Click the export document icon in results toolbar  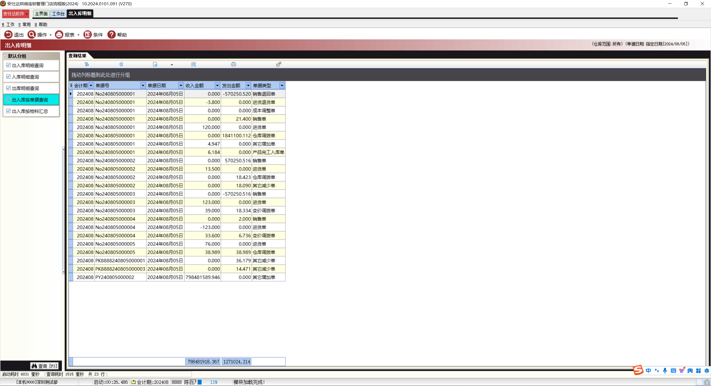(x=155, y=64)
